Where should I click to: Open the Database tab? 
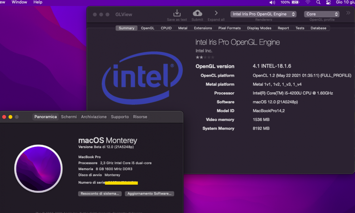(x=318, y=28)
